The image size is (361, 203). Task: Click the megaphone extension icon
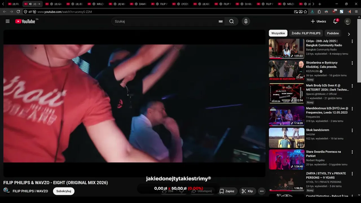tap(349, 12)
